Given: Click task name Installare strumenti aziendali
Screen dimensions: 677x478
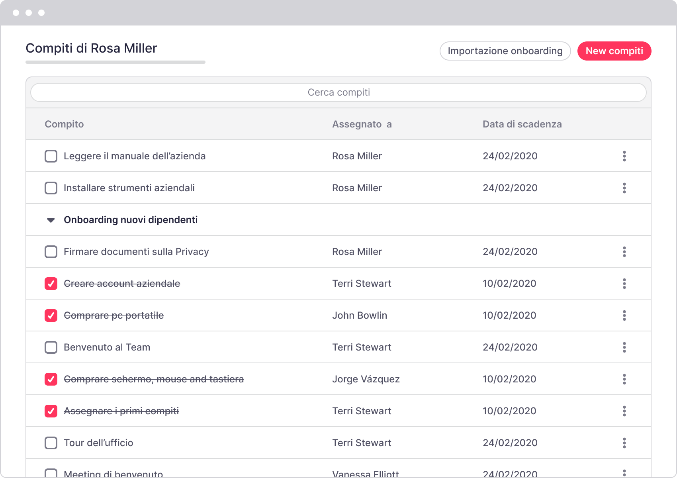Looking at the screenshot, I should tap(129, 188).
